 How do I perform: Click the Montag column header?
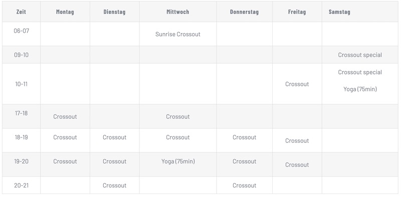click(x=65, y=12)
